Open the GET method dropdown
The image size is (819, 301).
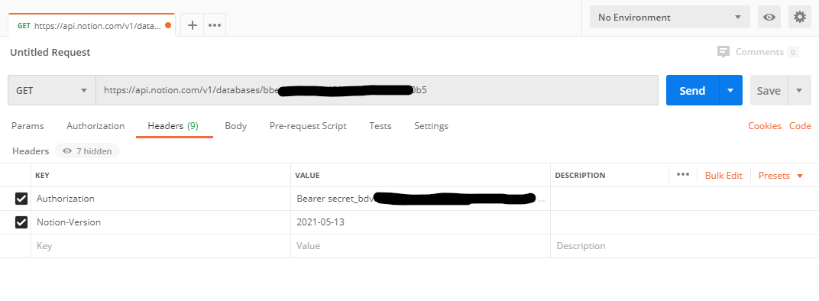point(52,90)
